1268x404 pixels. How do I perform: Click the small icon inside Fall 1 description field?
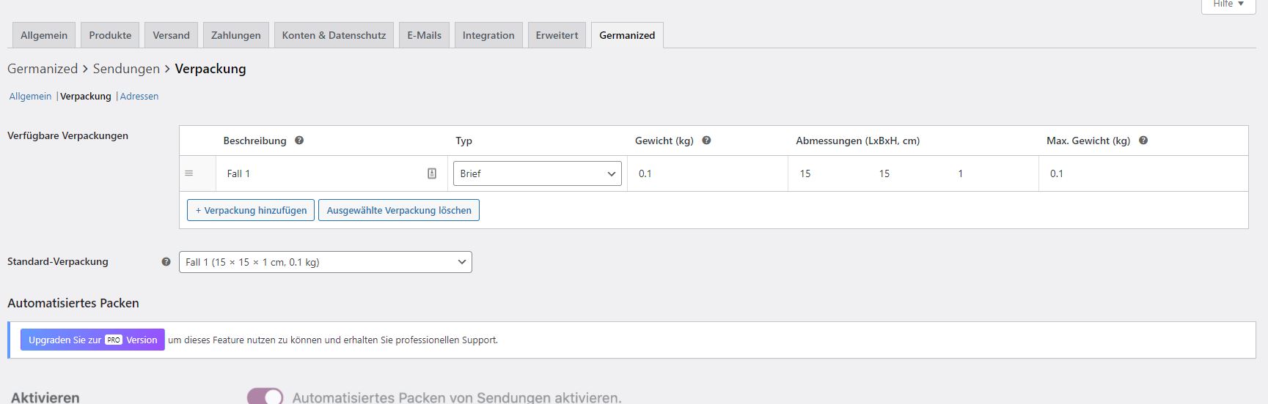(432, 173)
